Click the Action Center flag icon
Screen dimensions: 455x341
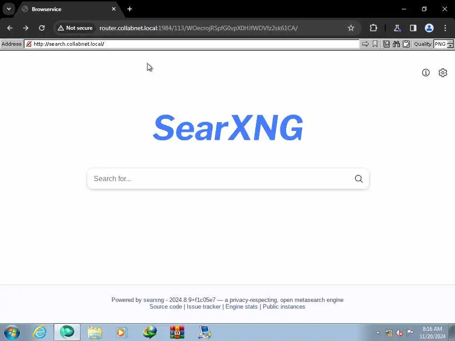tap(410, 332)
